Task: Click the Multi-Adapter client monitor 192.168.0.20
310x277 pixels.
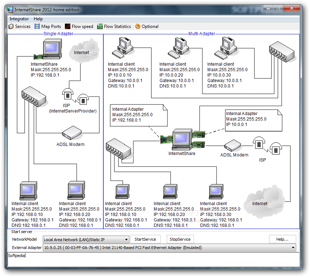Action: coord(170,192)
